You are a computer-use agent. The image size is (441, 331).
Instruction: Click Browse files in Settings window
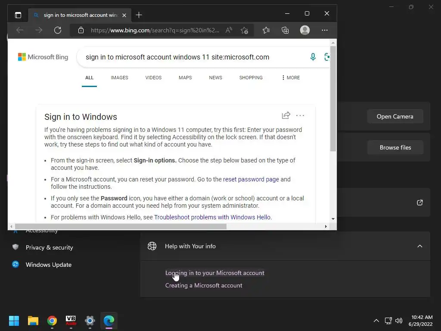[x=395, y=147]
